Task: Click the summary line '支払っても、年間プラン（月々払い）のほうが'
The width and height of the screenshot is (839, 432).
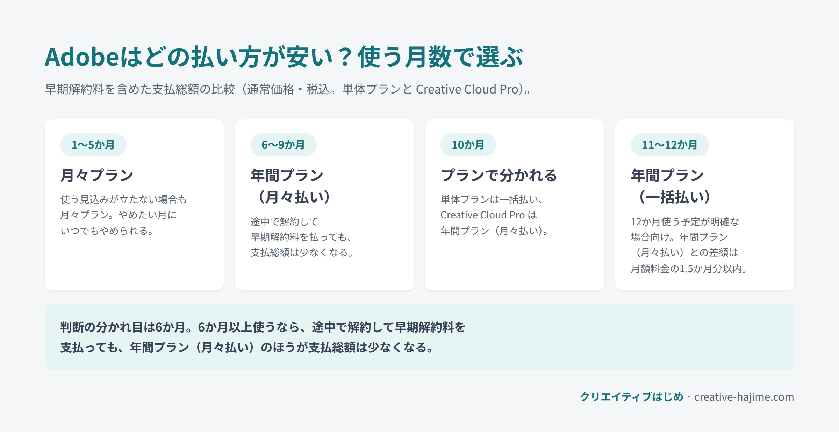Action: tap(184, 347)
